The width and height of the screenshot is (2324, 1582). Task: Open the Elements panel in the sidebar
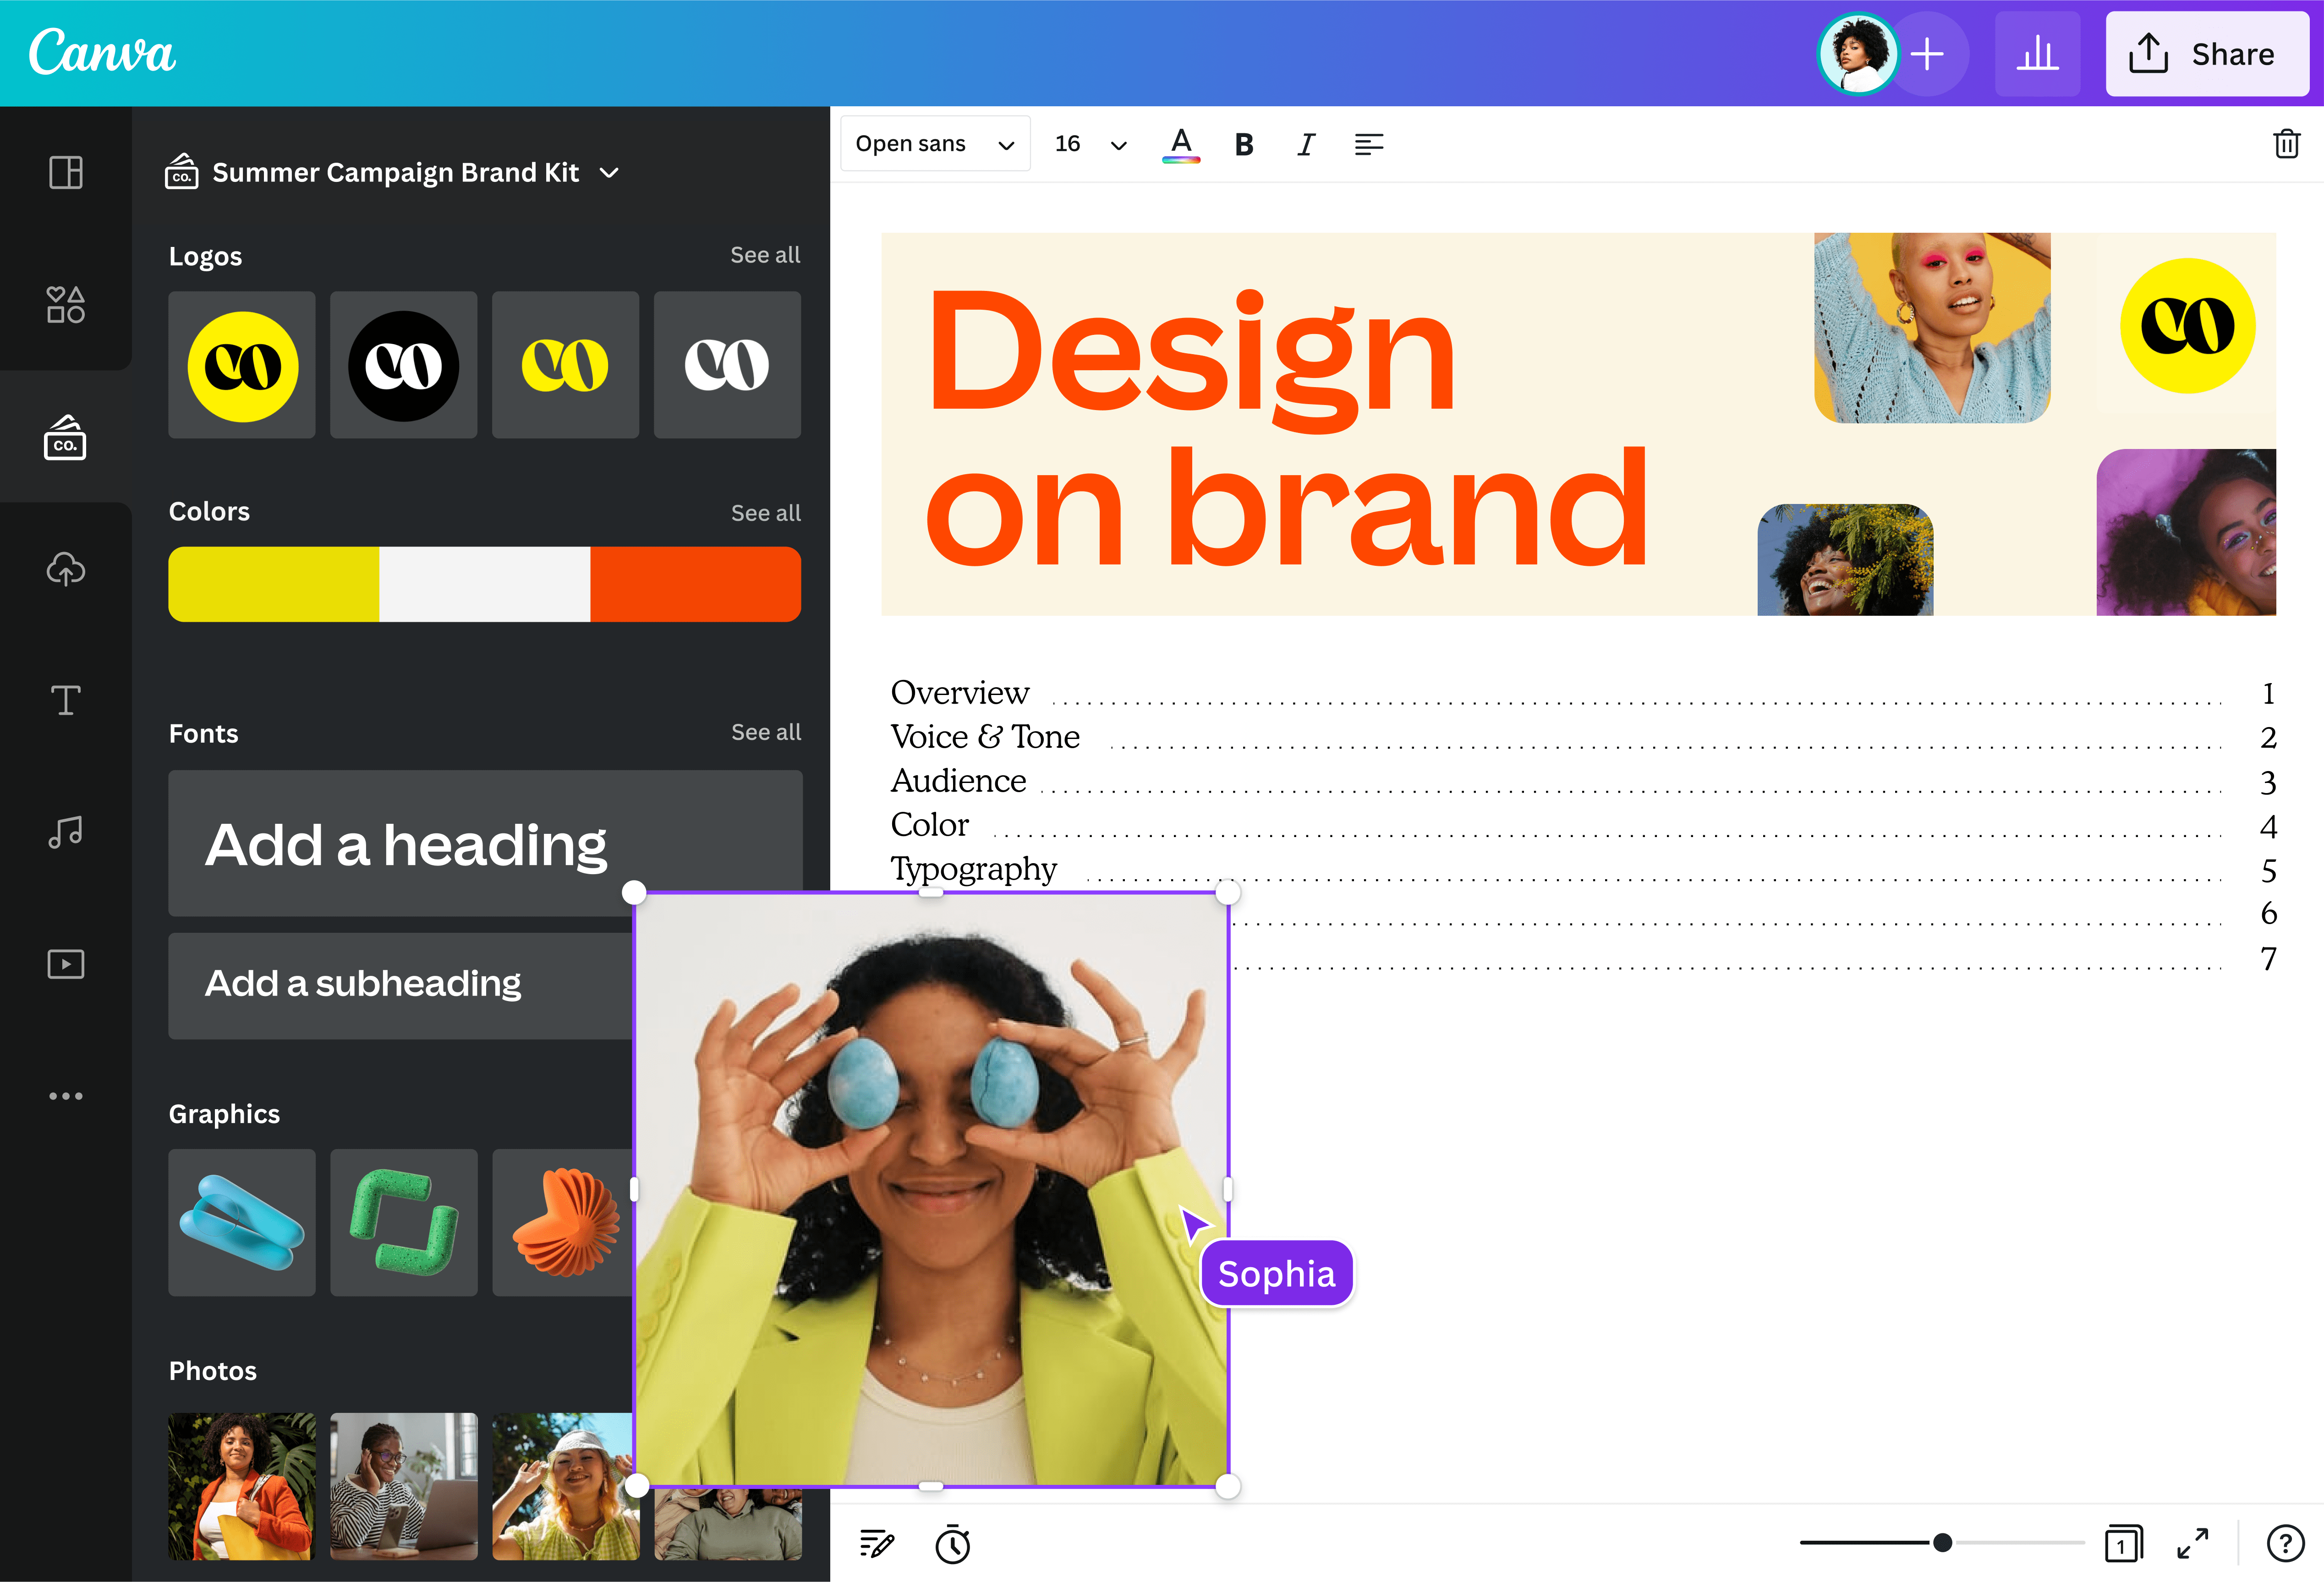coord(65,305)
